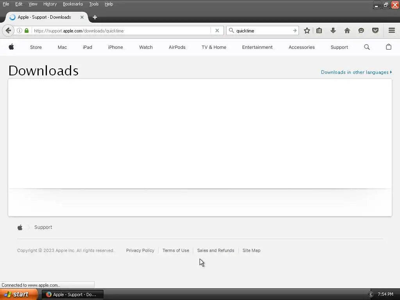Click the search magnifier in search box
400x300 pixels.
click(231, 30)
